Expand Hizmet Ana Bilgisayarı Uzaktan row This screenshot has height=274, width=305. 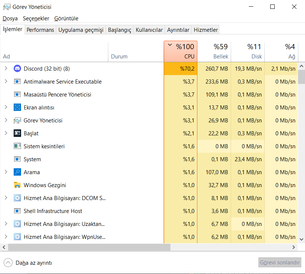point(6,224)
